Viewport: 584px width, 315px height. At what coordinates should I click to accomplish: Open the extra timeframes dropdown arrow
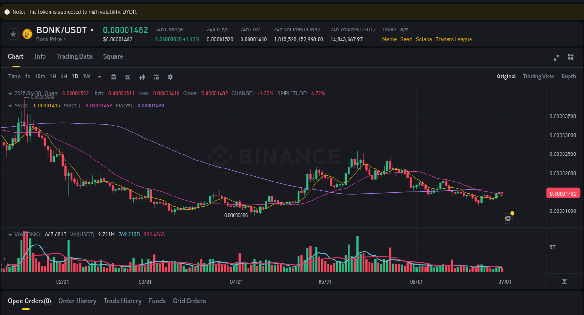tap(99, 77)
